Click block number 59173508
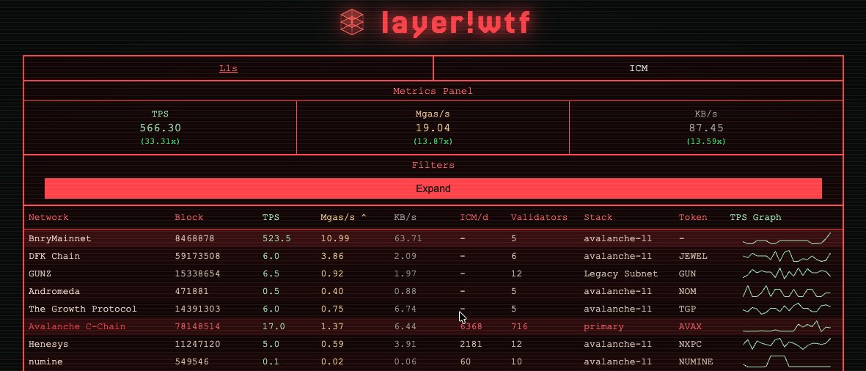Image resolution: width=866 pixels, height=371 pixels. click(197, 256)
